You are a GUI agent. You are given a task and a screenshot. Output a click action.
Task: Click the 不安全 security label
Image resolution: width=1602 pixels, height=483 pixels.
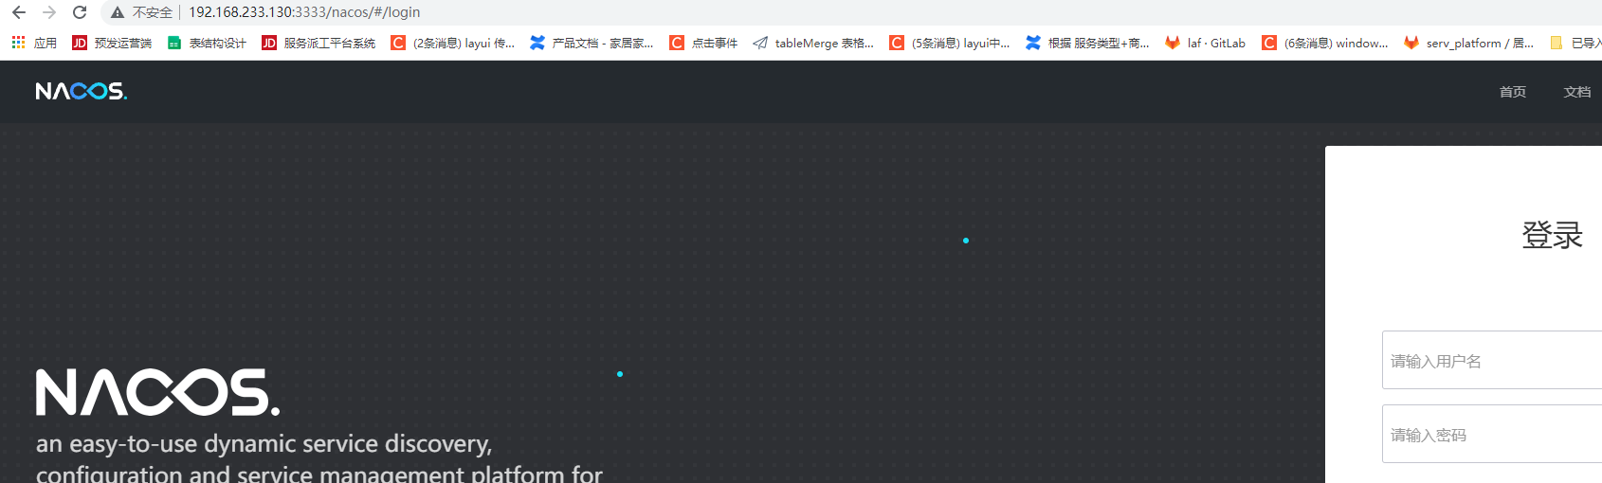tap(153, 12)
